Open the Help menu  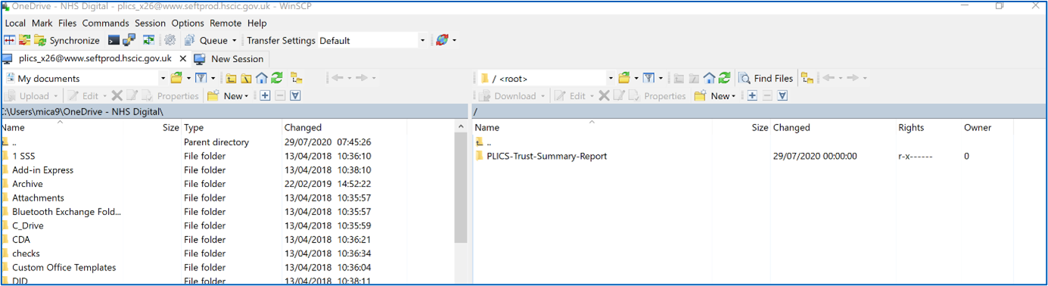pyautogui.click(x=257, y=23)
